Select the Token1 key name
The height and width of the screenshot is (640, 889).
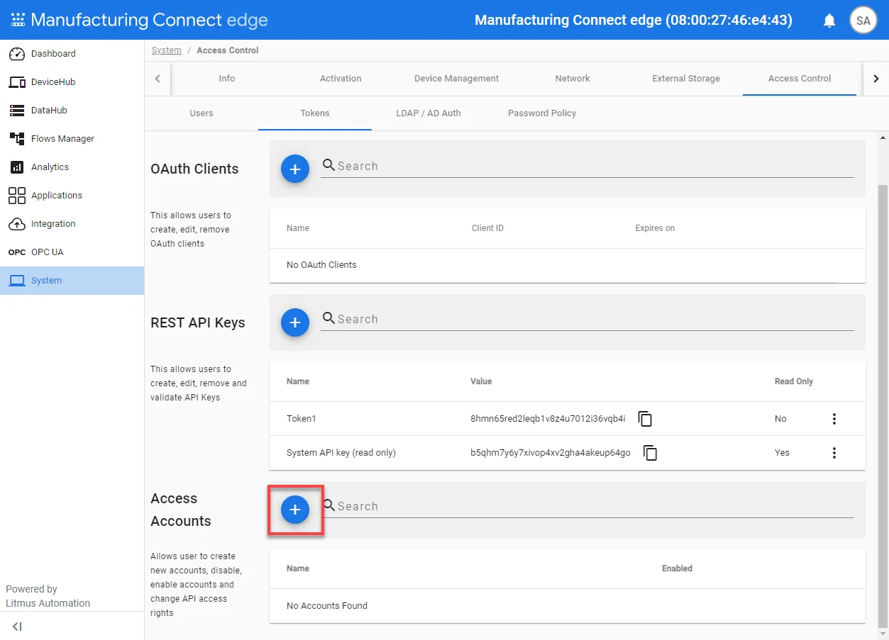click(302, 419)
